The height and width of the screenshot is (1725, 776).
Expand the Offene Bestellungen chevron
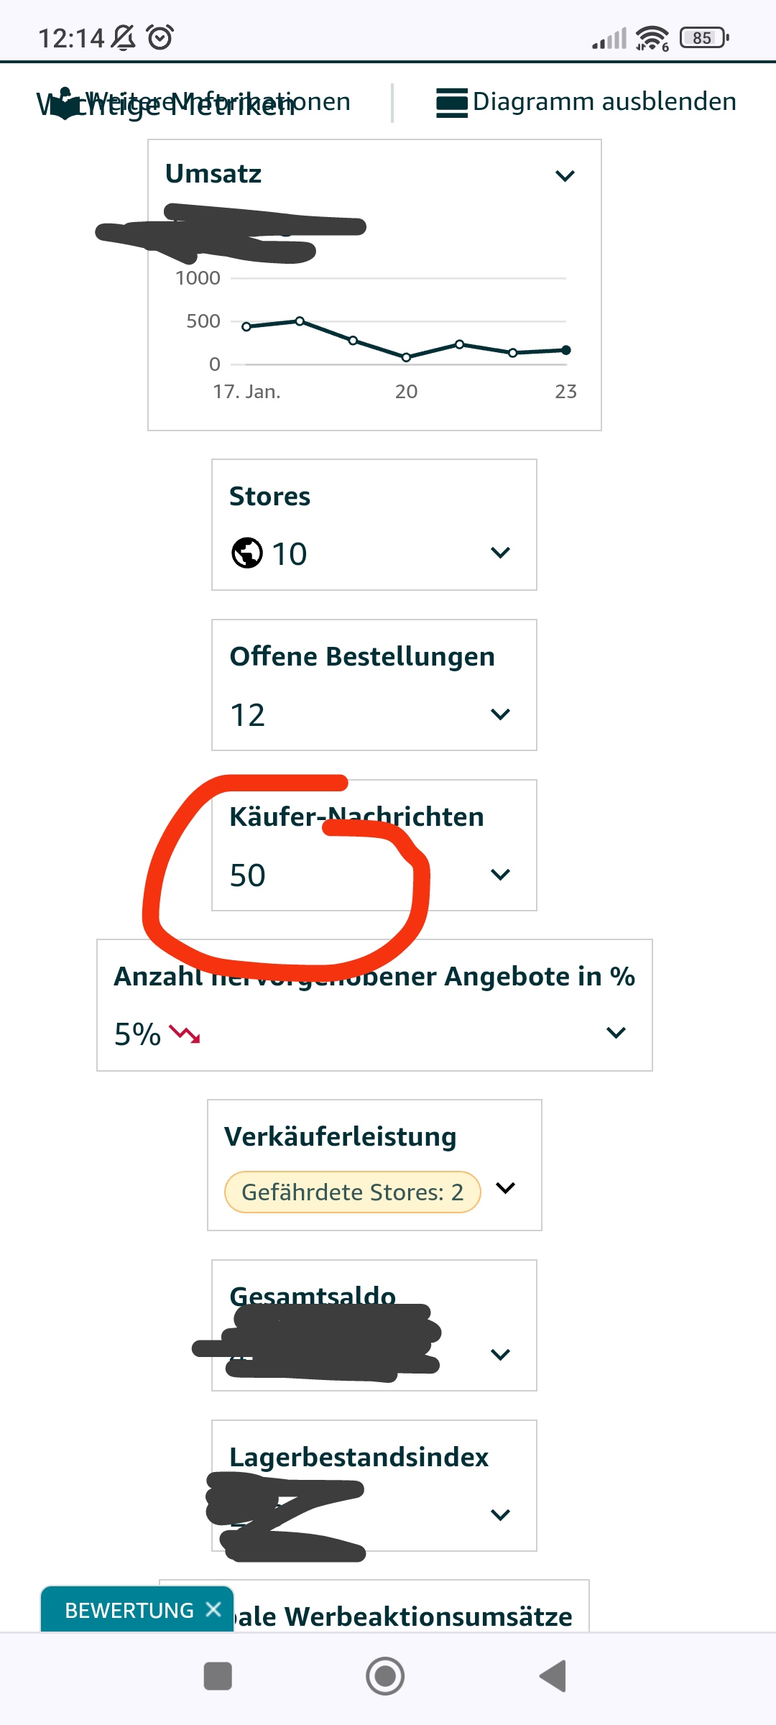[x=500, y=714]
